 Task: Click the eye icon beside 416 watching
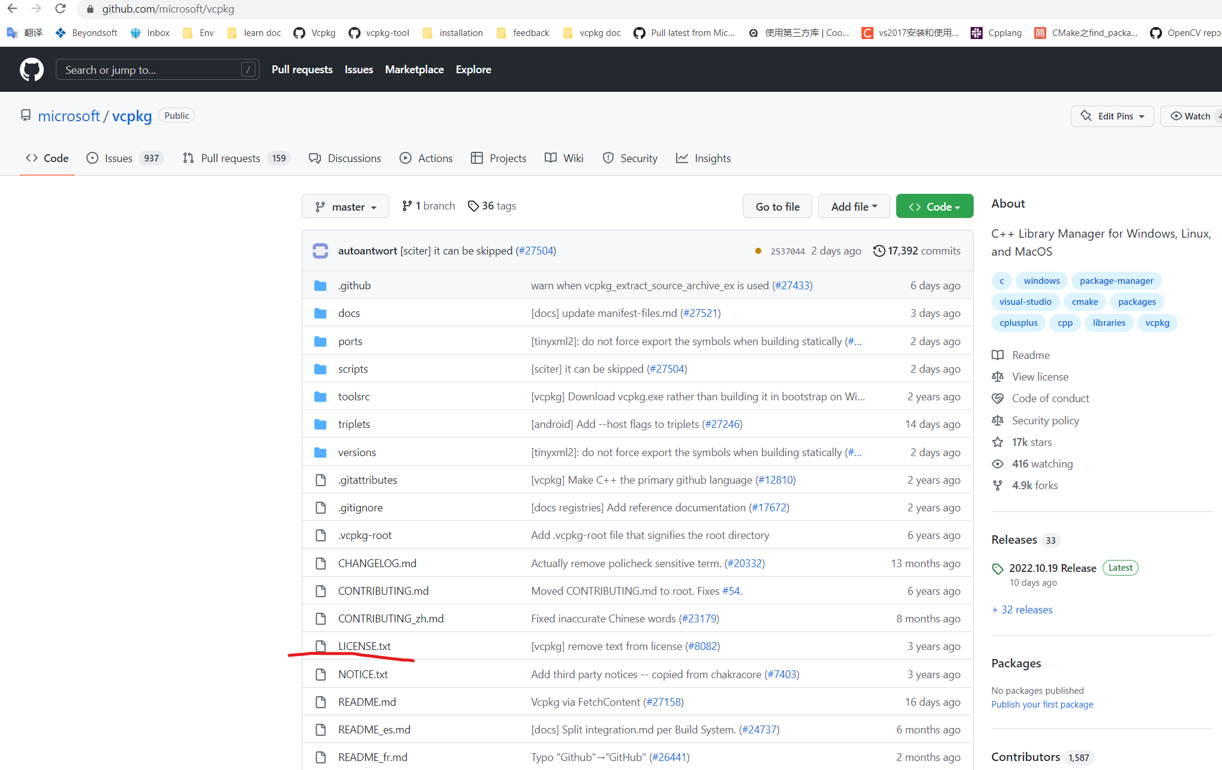997,463
